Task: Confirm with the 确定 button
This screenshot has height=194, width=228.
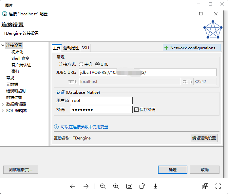Action: (172, 170)
